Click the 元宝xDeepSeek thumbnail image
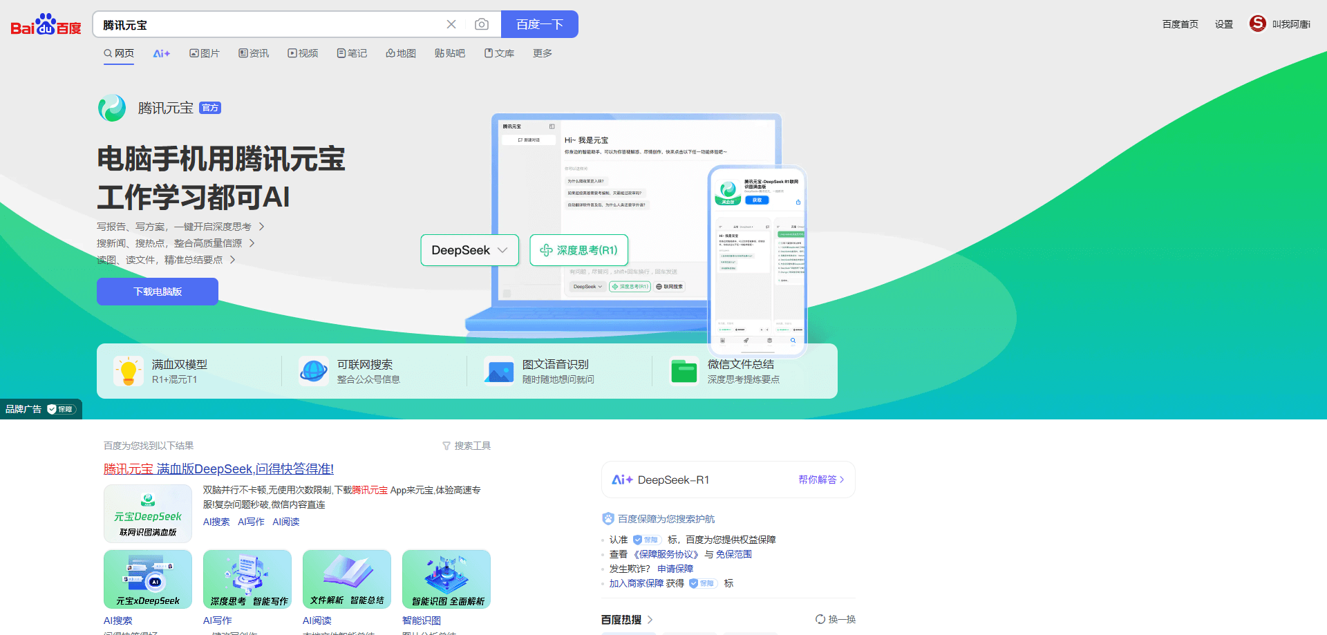Image resolution: width=1327 pixels, height=635 pixels. point(148,579)
